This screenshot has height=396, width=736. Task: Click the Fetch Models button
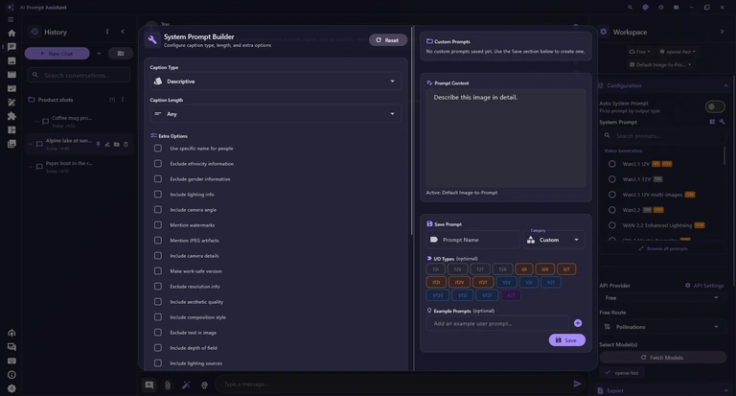(662, 358)
